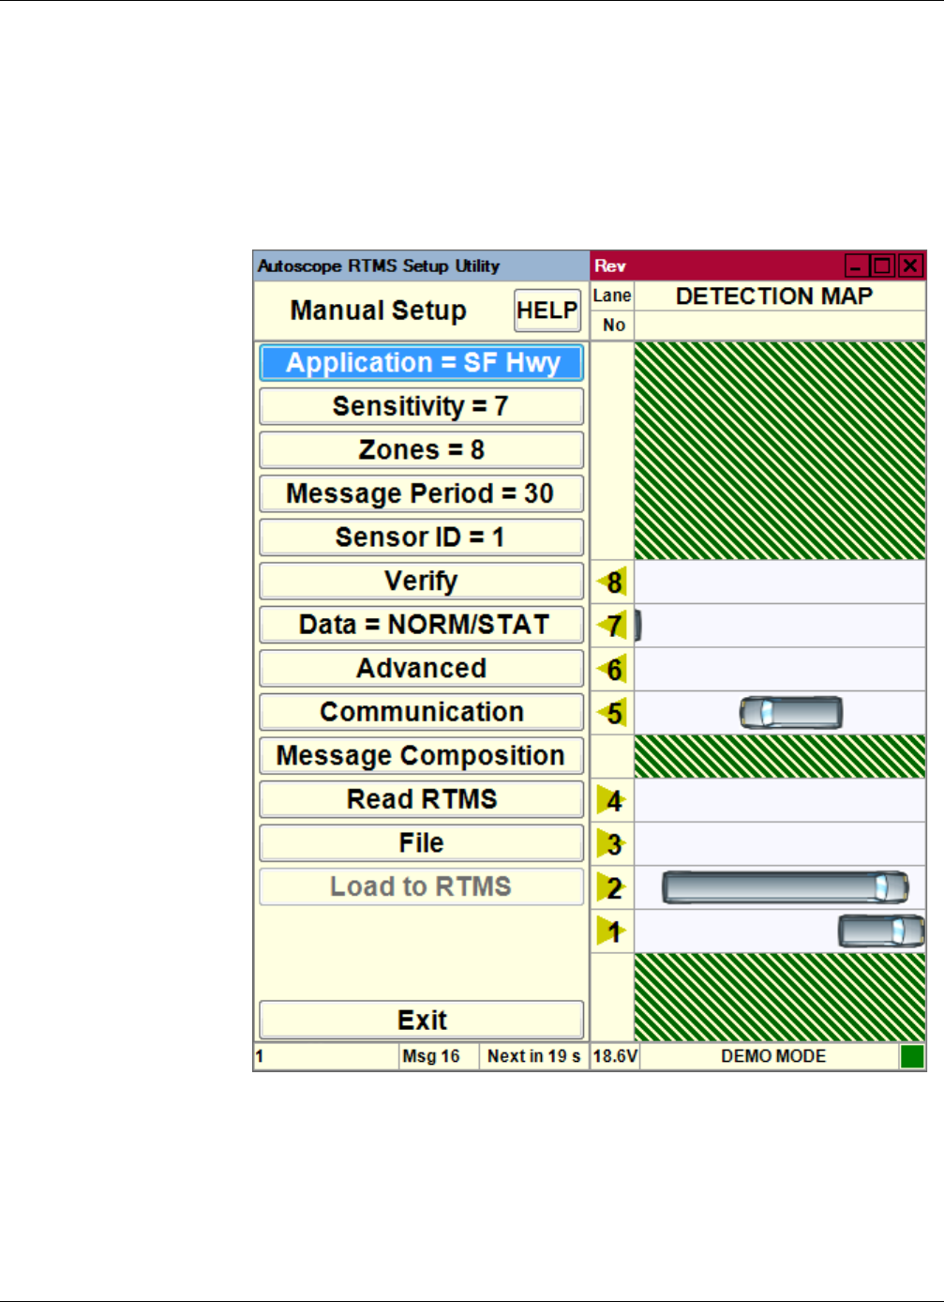The height and width of the screenshot is (1302, 944).
Task: Click the Next in 19 s status
Action: click(534, 1056)
